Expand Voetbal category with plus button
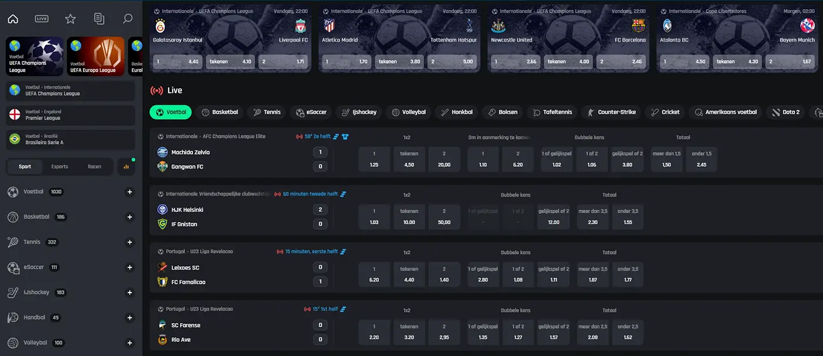 130,192
